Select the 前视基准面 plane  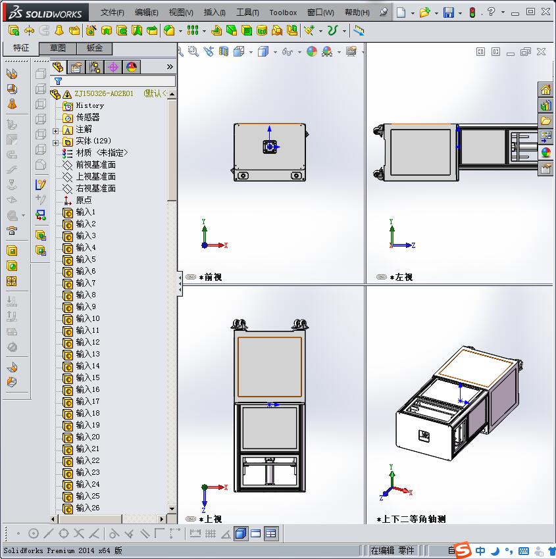tap(95, 164)
